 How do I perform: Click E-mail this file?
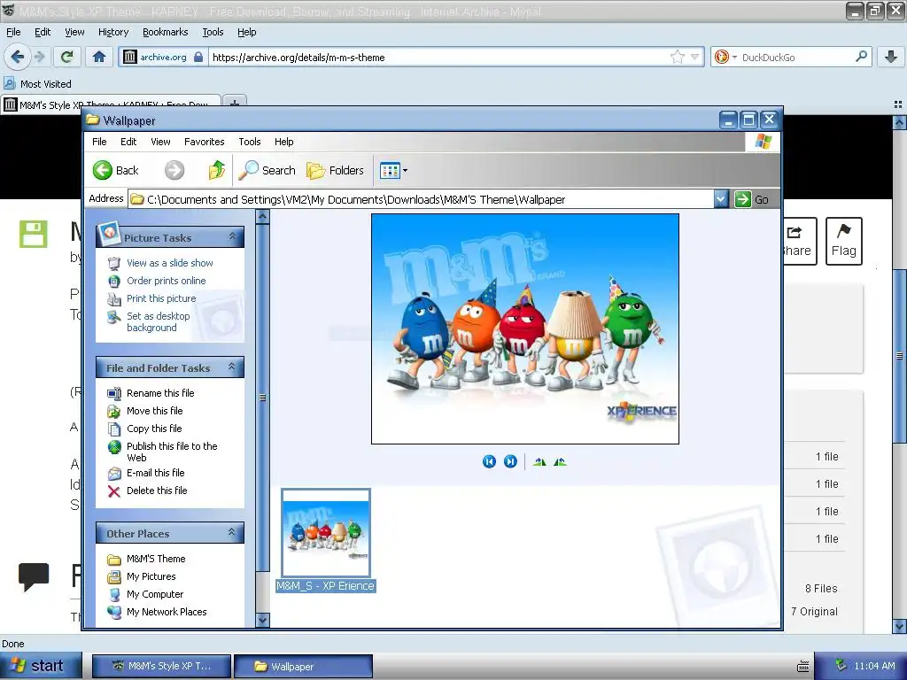(155, 473)
